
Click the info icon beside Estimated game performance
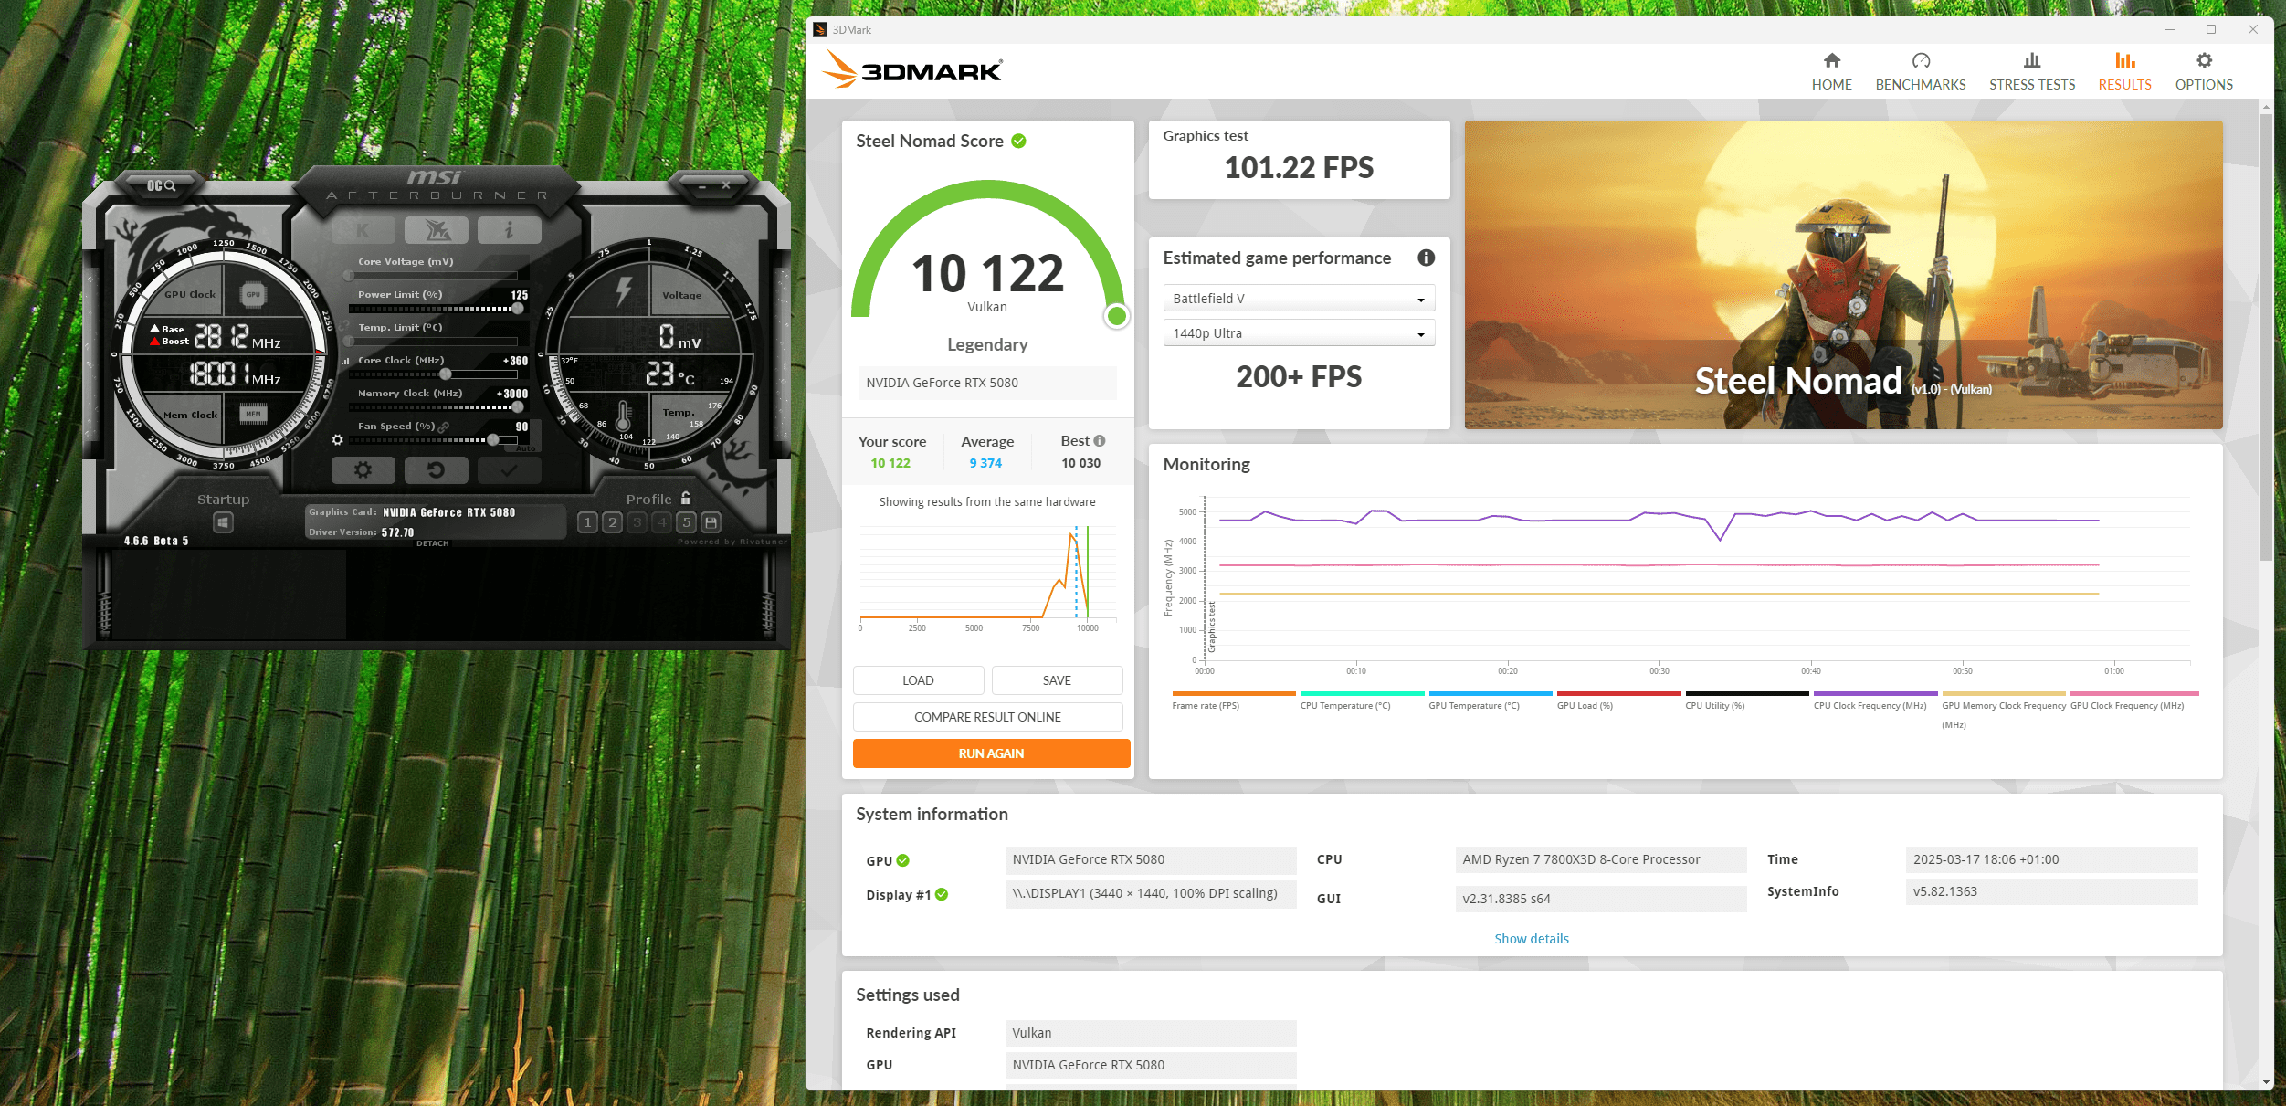(x=1426, y=258)
